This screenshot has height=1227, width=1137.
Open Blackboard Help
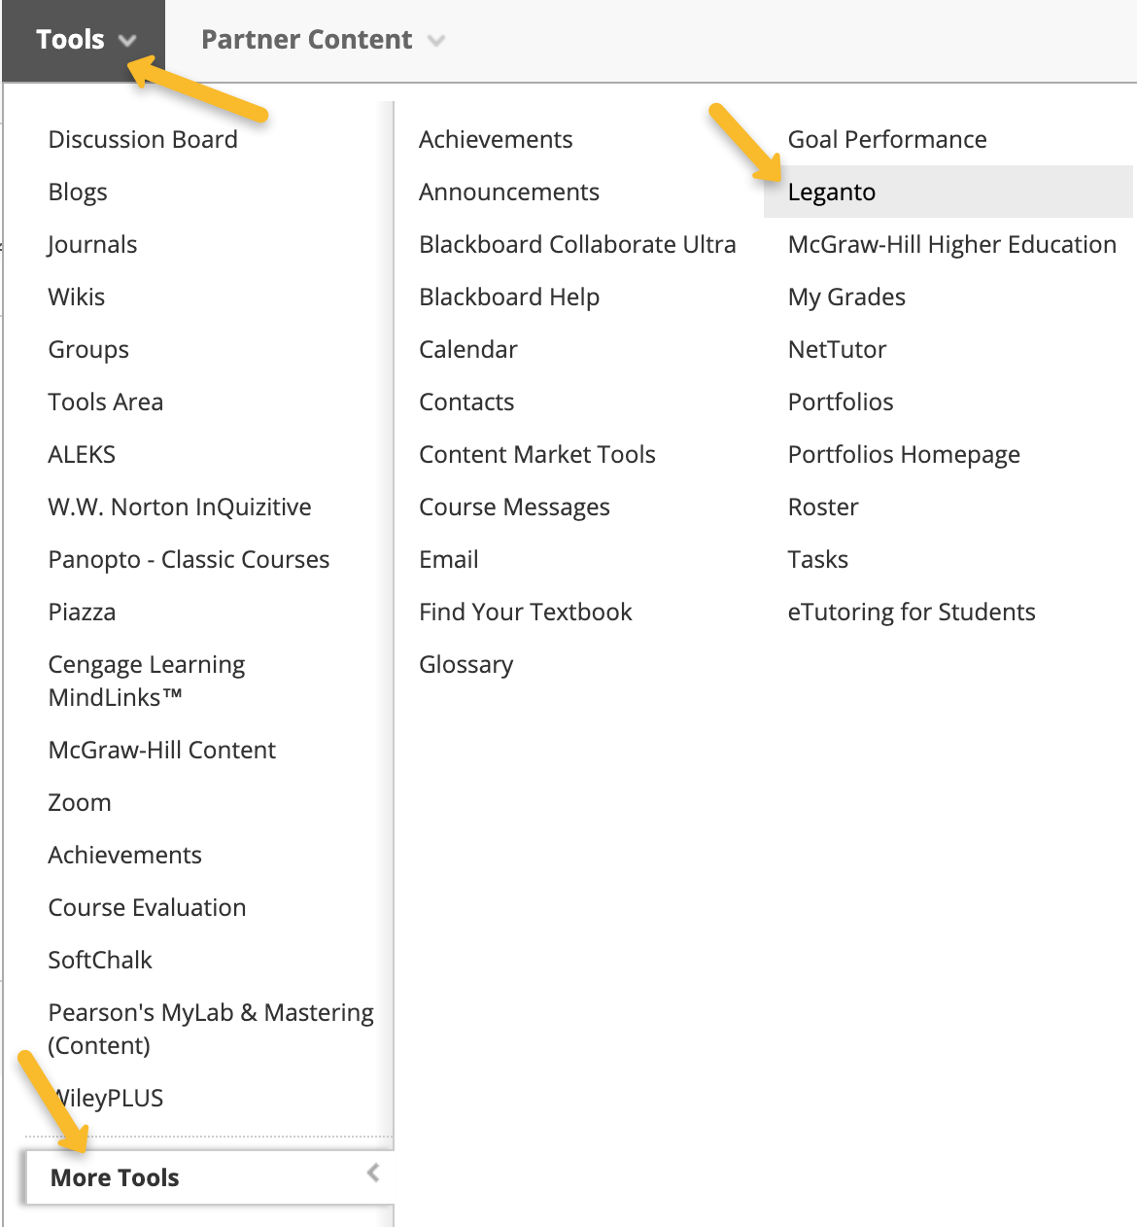(509, 297)
